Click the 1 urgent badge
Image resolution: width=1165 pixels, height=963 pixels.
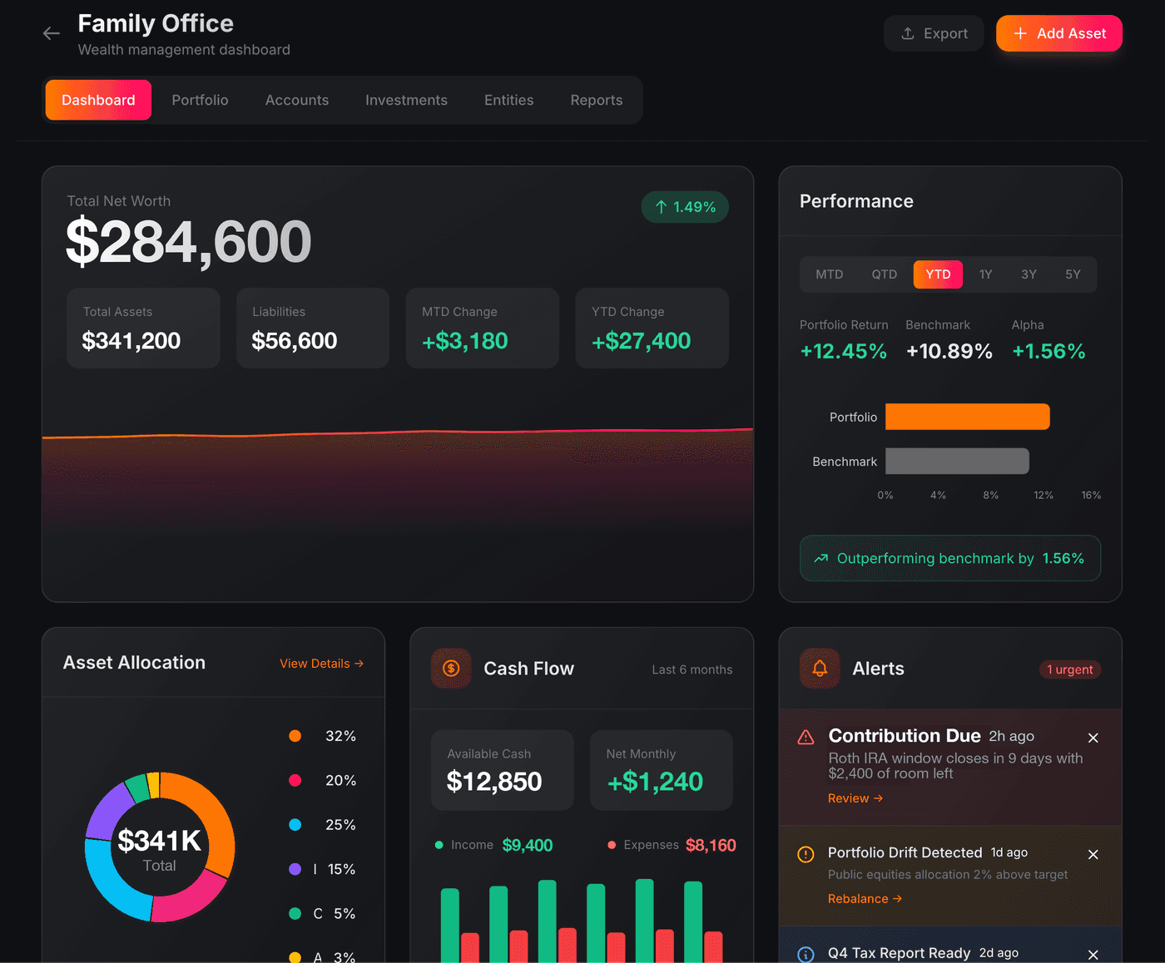(x=1070, y=669)
